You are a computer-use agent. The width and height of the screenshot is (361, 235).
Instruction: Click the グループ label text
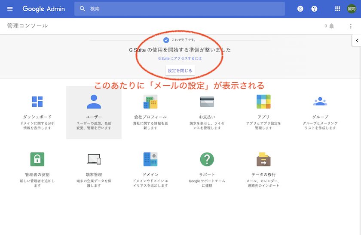(x=320, y=117)
